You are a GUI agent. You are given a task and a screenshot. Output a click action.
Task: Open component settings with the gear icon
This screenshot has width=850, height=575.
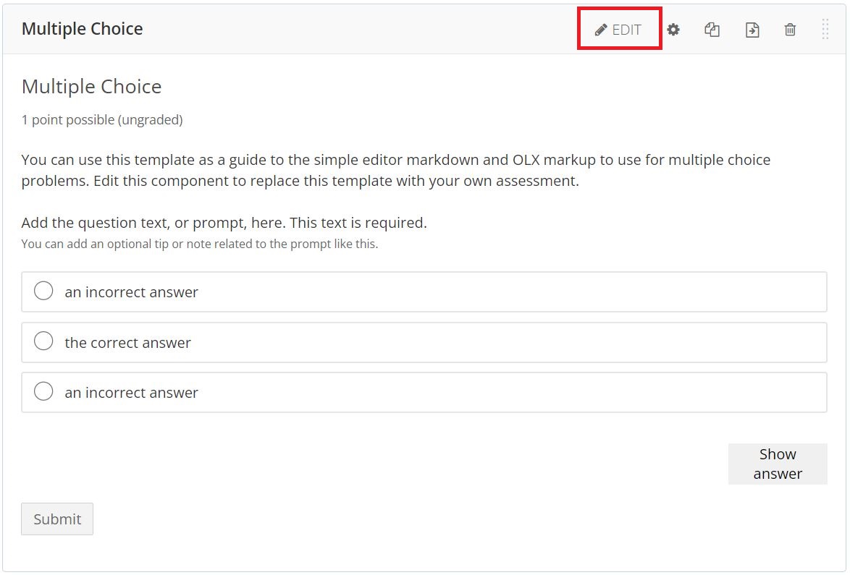click(673, 29)
